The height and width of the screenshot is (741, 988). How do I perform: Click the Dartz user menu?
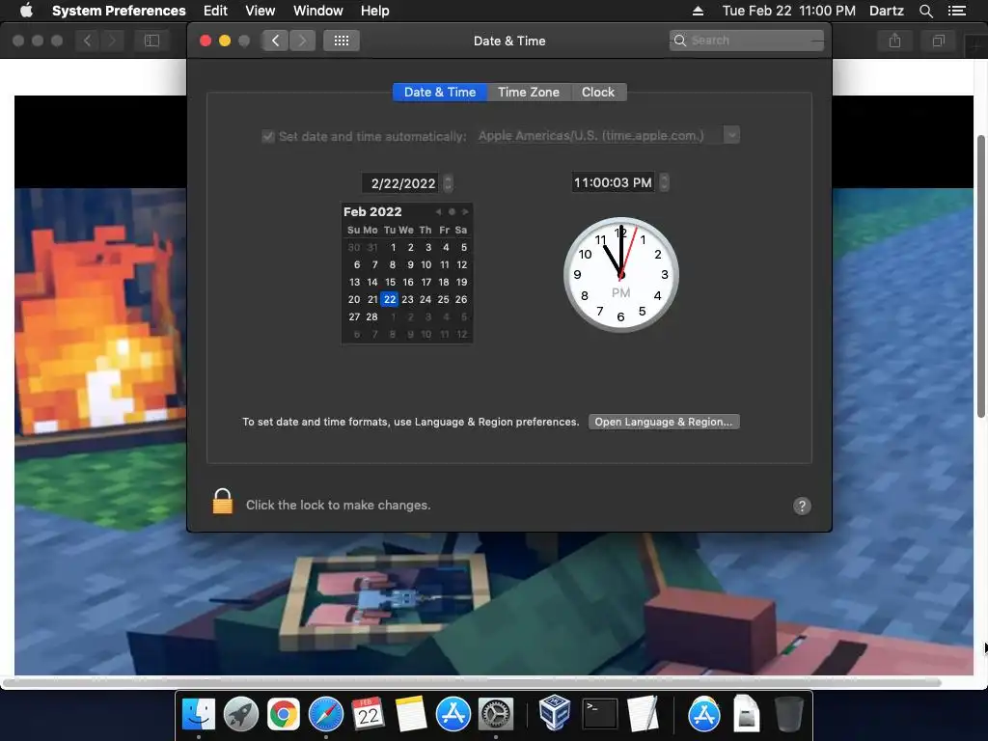(887, 11)
